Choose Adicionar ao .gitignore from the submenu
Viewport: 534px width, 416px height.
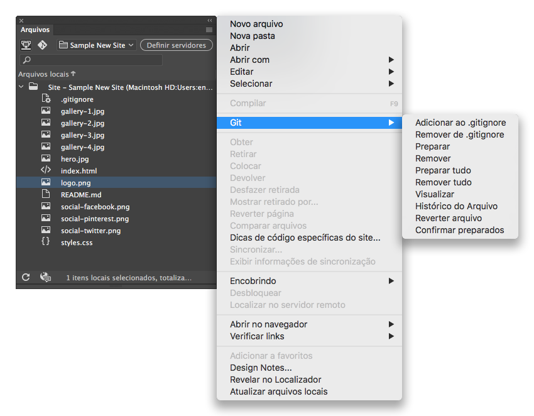pyautogui.click(x=460, y=123)
